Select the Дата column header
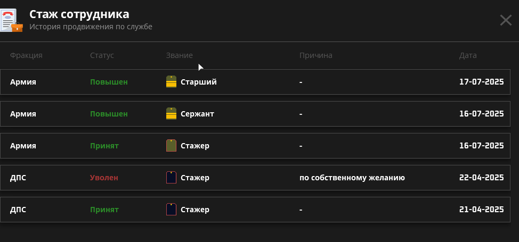This screenshot has width=519, height=242. pyautogui.click(x=468, y=55)
